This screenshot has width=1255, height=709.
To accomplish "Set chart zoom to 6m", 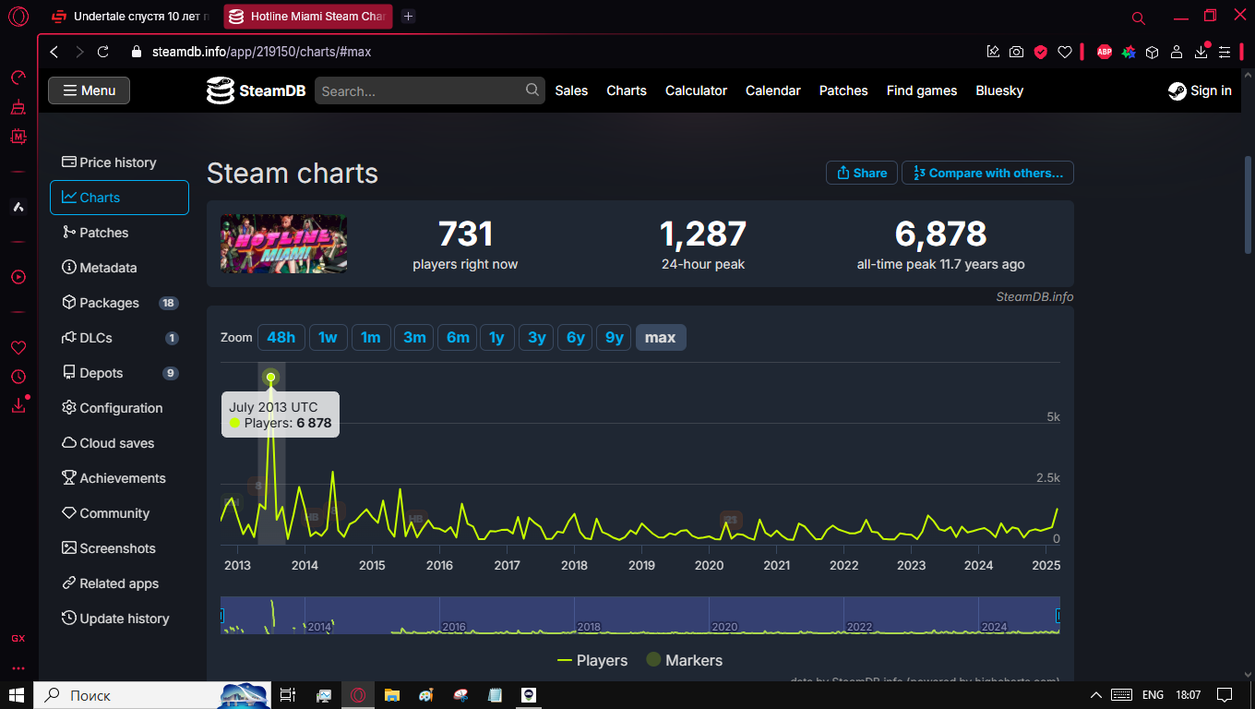I will coord(458,338).
